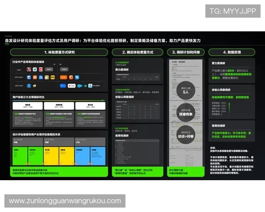Click the '易用性调研' heading in column 2
This screenshot has width=265, height=212.
click(x=122, y=136)
